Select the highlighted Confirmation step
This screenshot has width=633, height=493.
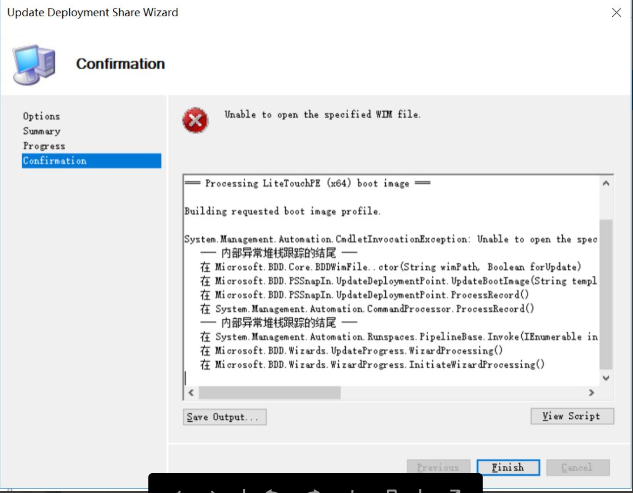pos(54,160)
